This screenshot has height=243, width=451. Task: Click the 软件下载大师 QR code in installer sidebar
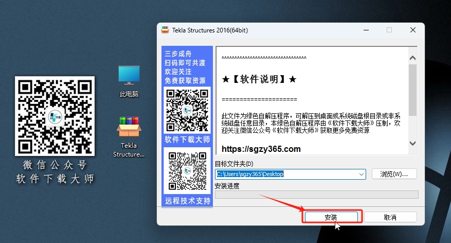[x=187, y=110]
